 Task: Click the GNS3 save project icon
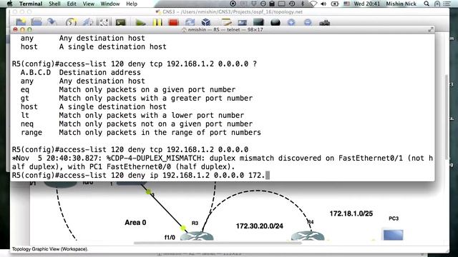pyautogui.click(x=52, y=22)
